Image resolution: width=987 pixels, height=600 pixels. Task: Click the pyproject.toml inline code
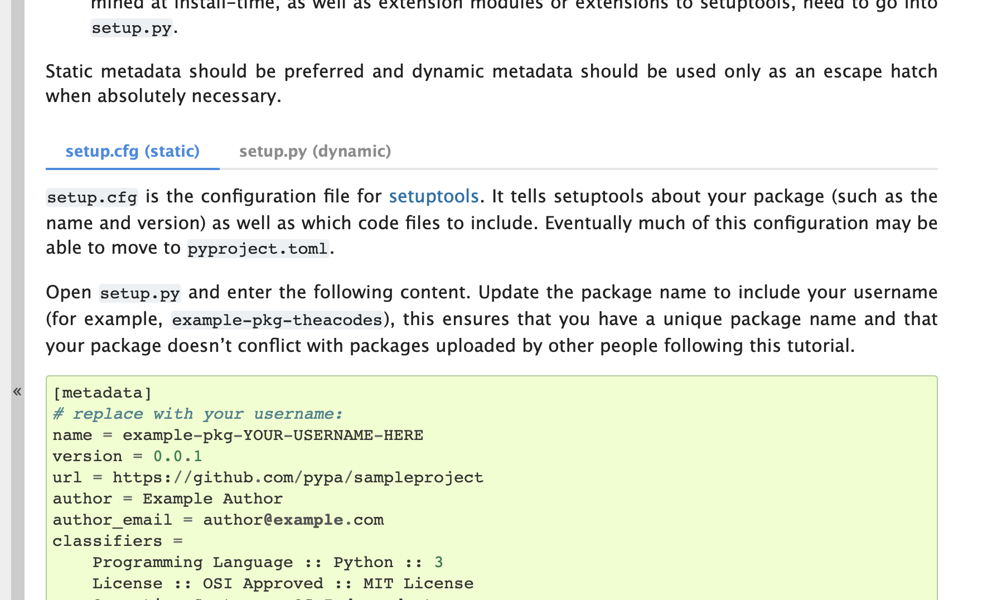coord(258,249)
